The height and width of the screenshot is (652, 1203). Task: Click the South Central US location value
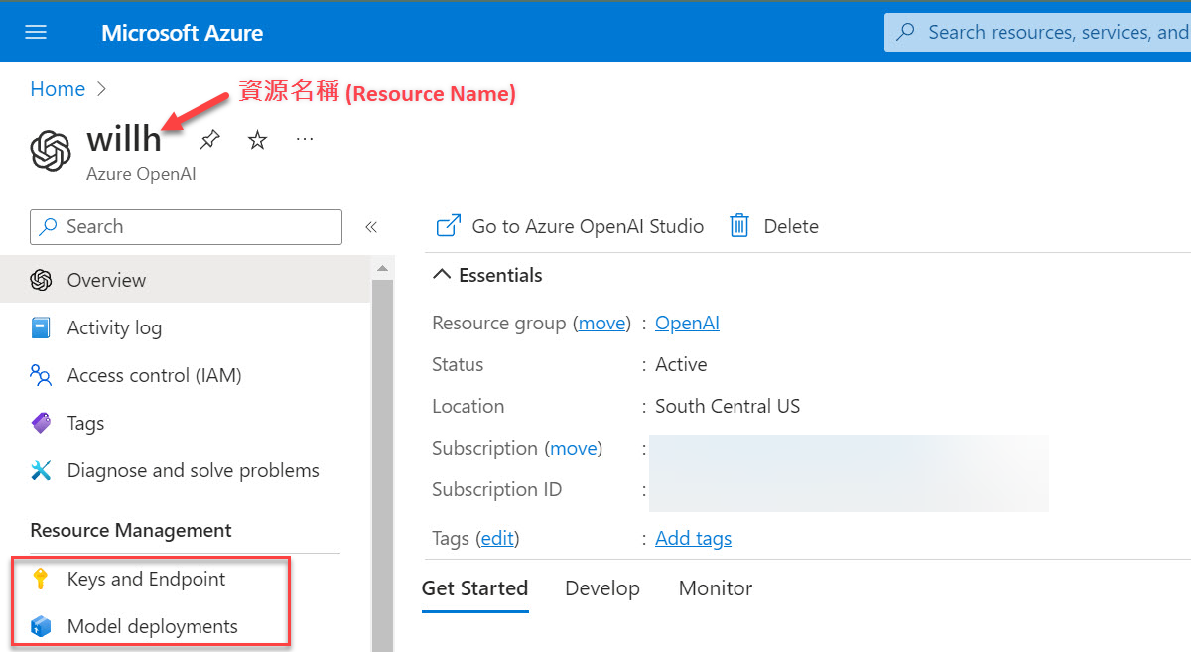(x=728, y=406)
